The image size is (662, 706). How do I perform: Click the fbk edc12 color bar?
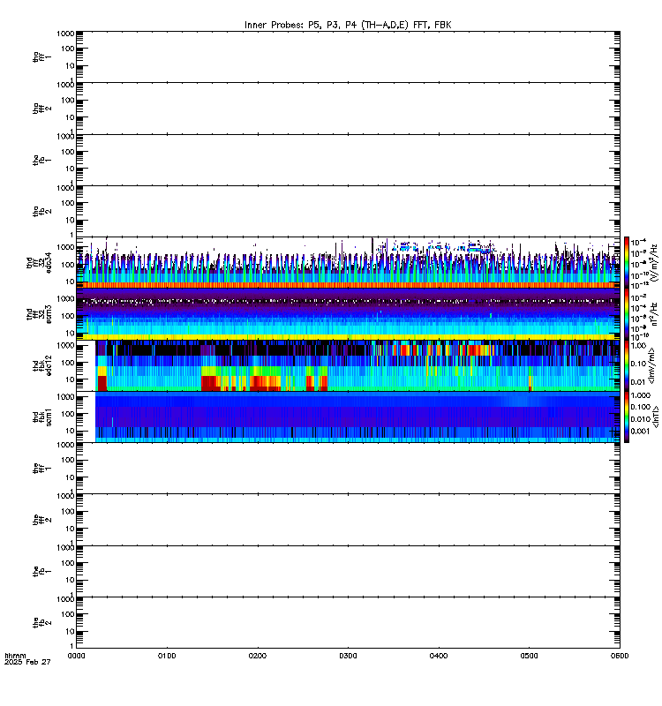click(627, 365)
